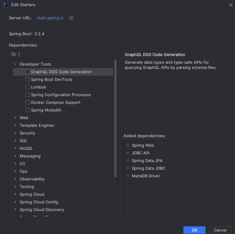Collapse the Developer Tools category

click(x=15, y=64)
